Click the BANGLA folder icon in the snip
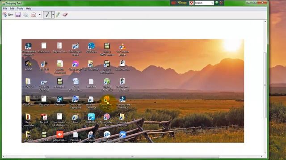This screenshot has width=286, height=160. 28,83
